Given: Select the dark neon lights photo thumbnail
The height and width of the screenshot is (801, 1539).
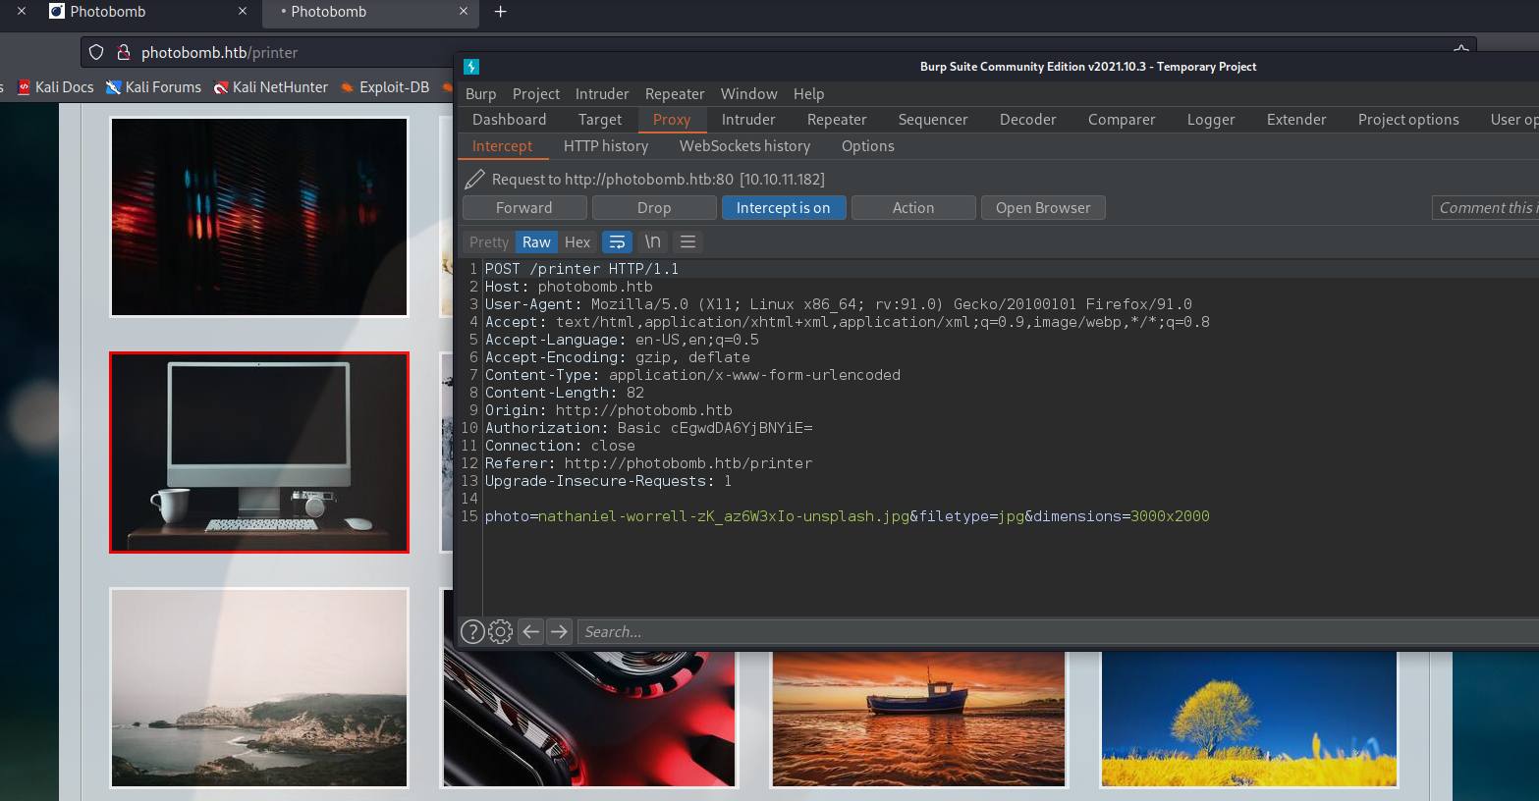Looking at the screenshot, I should [259, 217].
